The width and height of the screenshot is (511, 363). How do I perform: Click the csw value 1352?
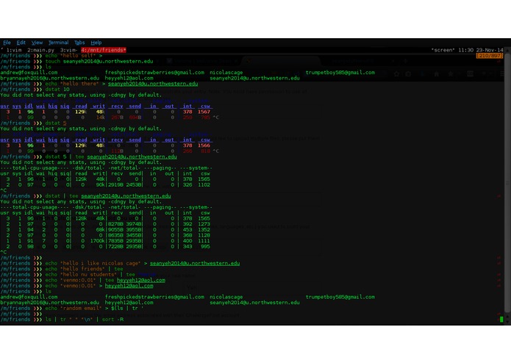(204, 229)
